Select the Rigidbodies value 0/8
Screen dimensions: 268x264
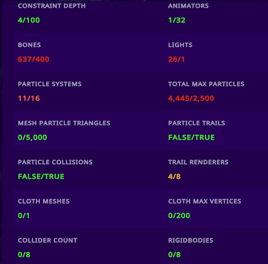(x=174, y=255)
